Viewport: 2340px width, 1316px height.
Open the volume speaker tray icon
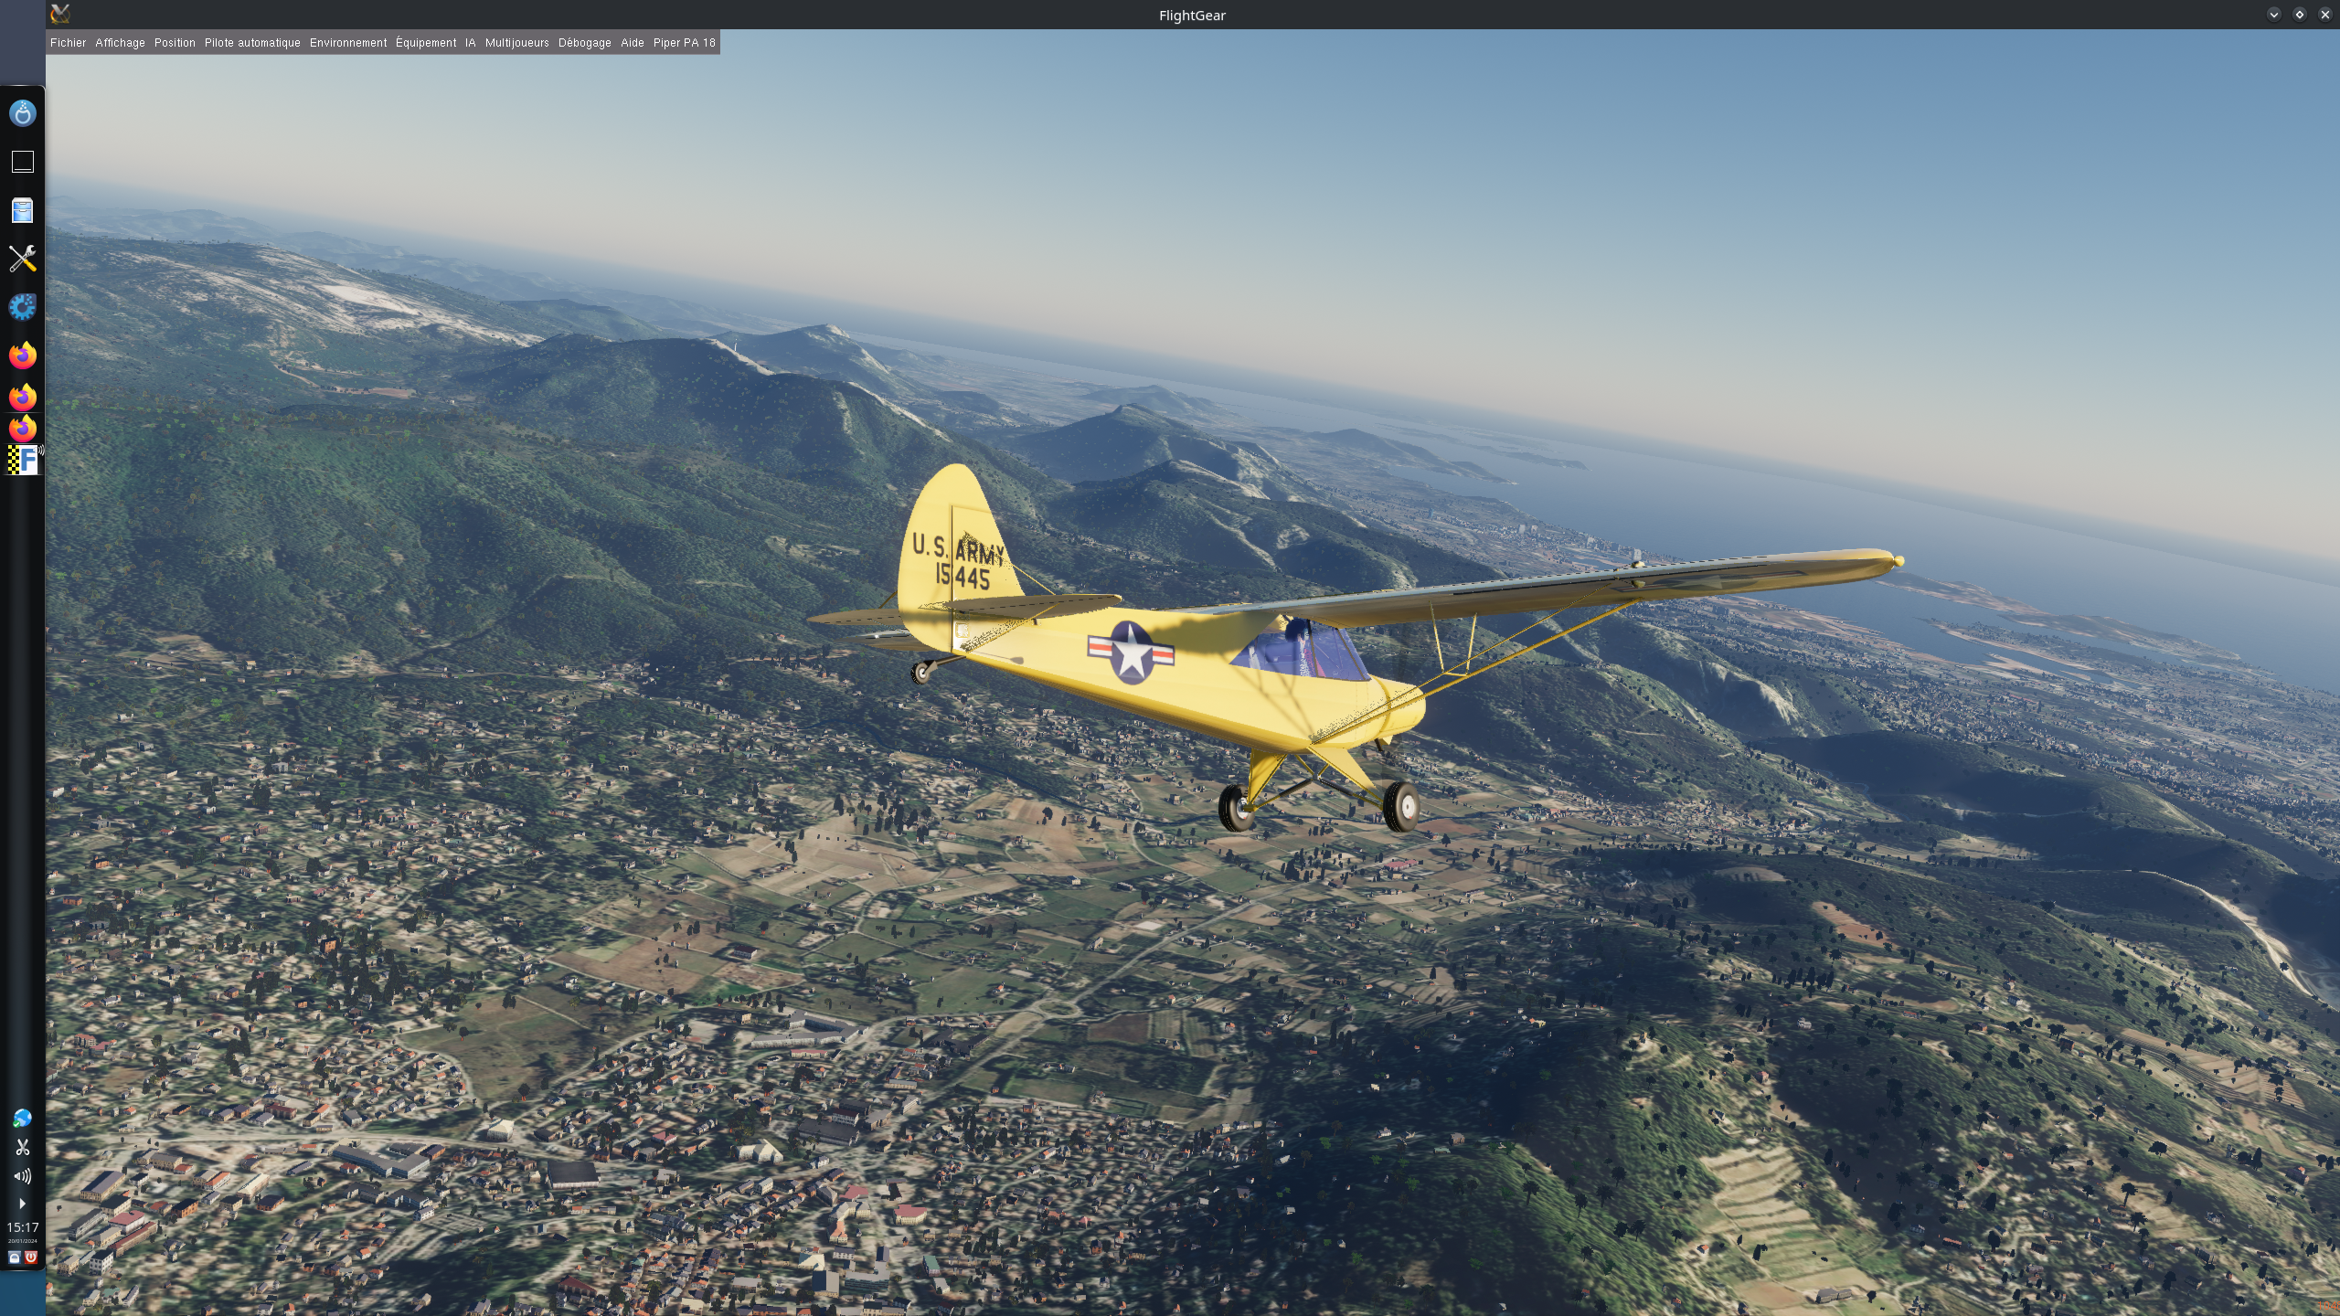pos(22,1176)
